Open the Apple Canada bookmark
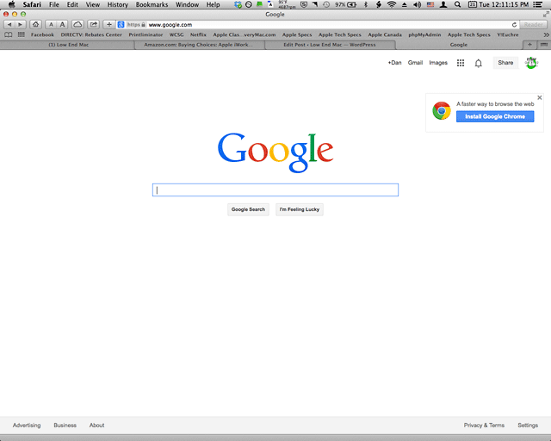The width and height of the screenshot is (551, 441). point(385,34)
